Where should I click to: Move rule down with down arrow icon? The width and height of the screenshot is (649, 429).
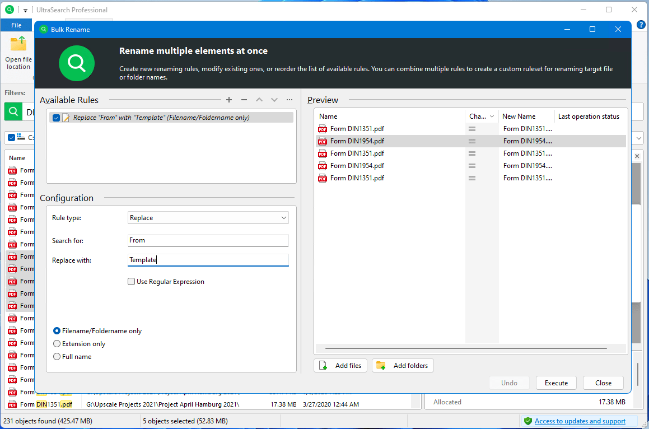pyautogui.click(x=274, y=100)
